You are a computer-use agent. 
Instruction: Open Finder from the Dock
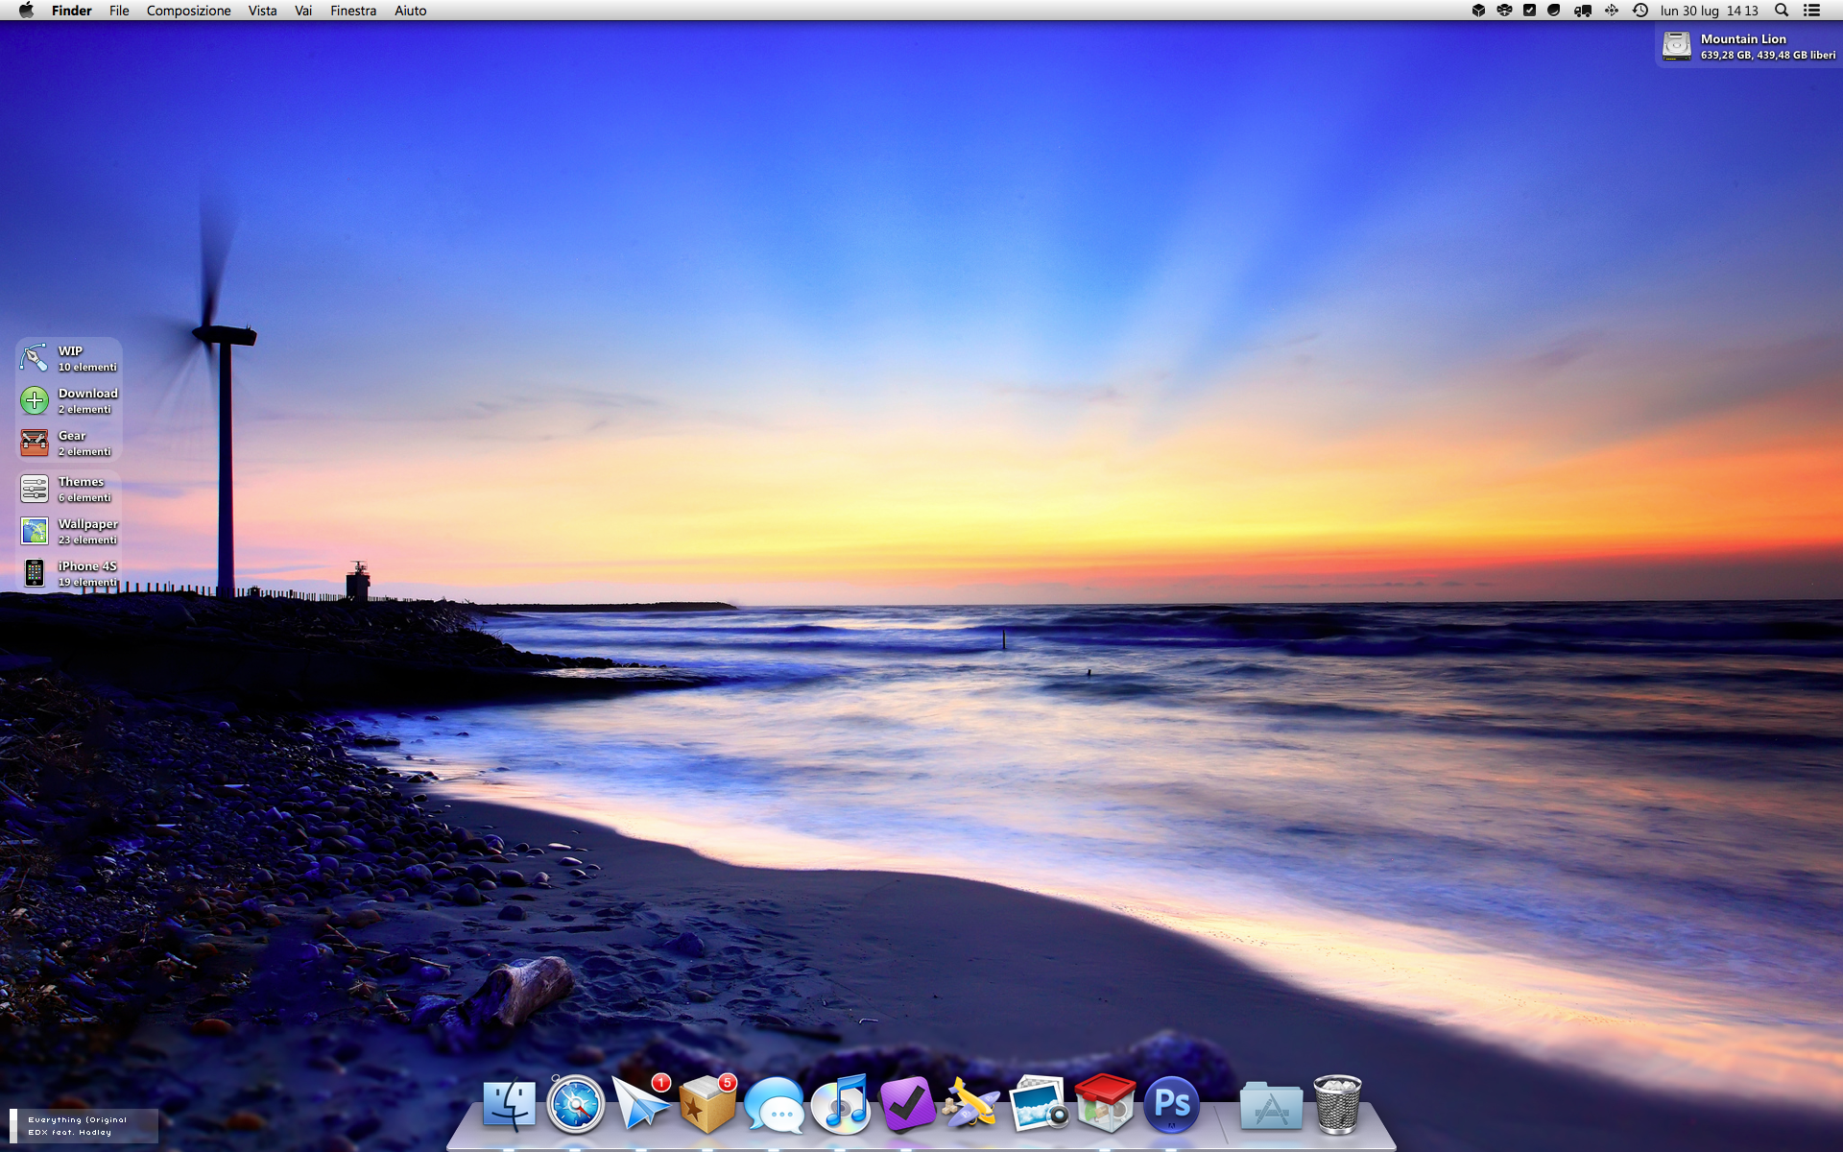(x=509, y=1104)
